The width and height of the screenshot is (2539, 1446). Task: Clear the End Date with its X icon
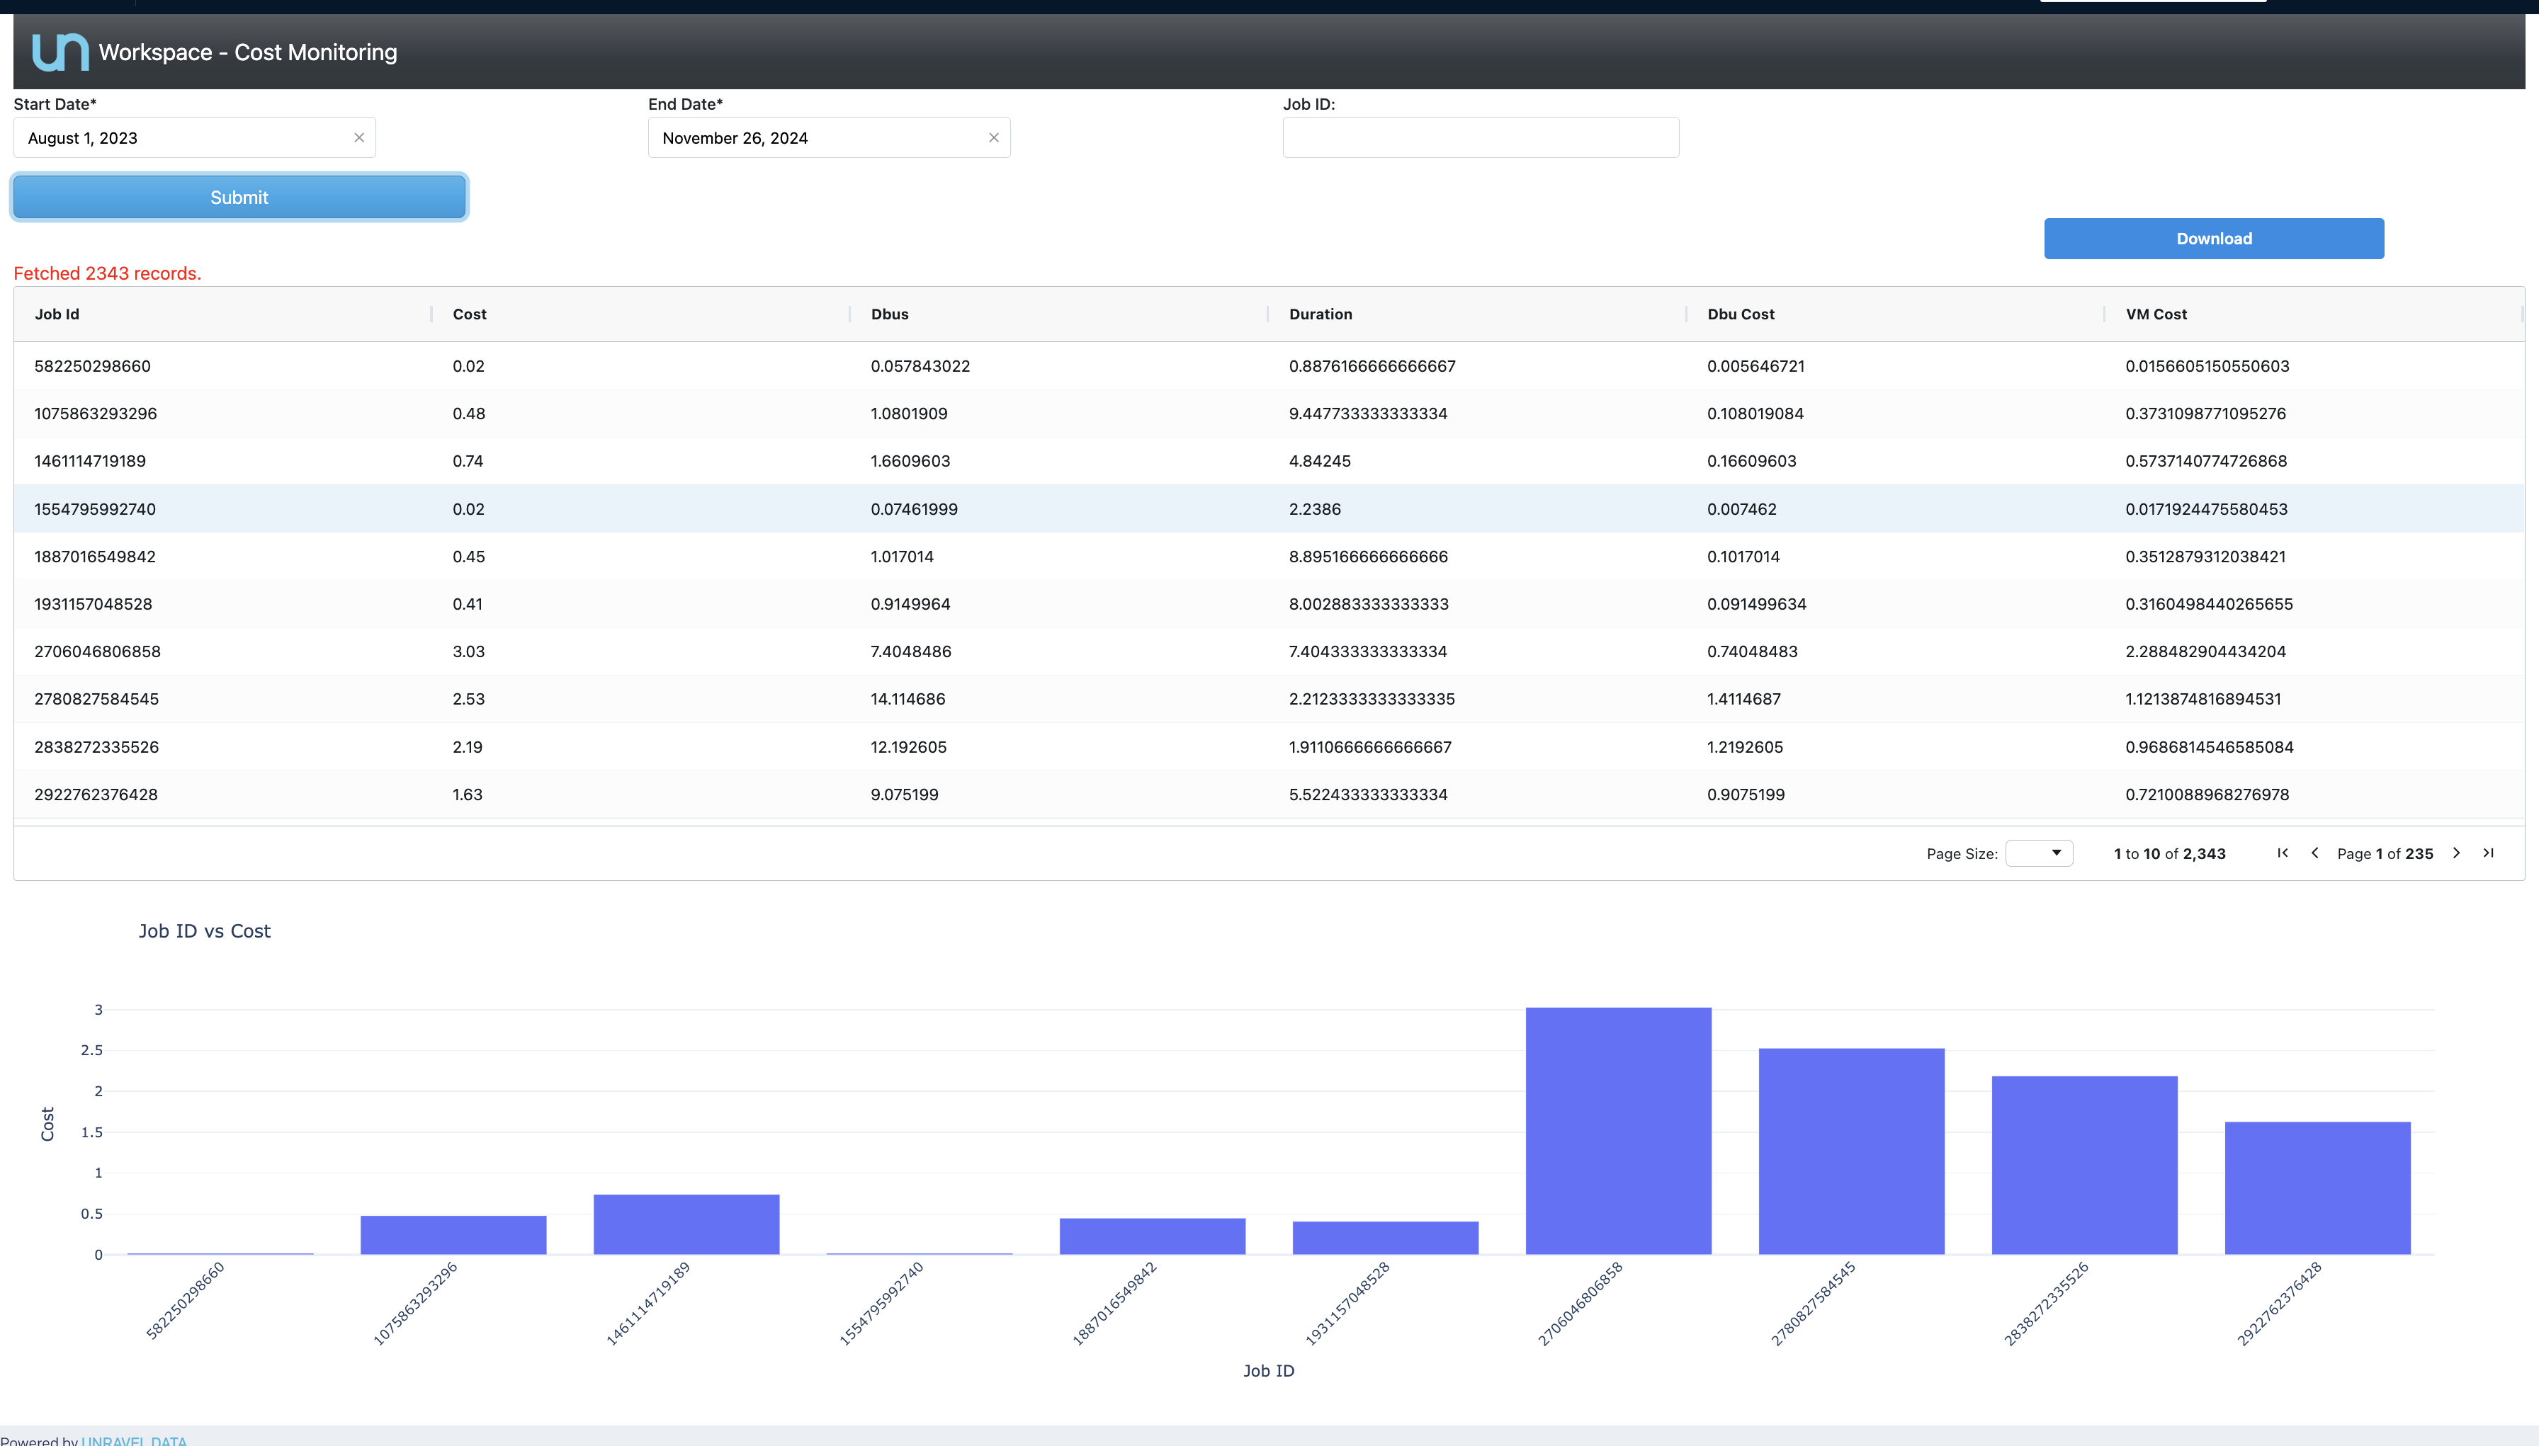pyautogui.click(x=993, y=138)
